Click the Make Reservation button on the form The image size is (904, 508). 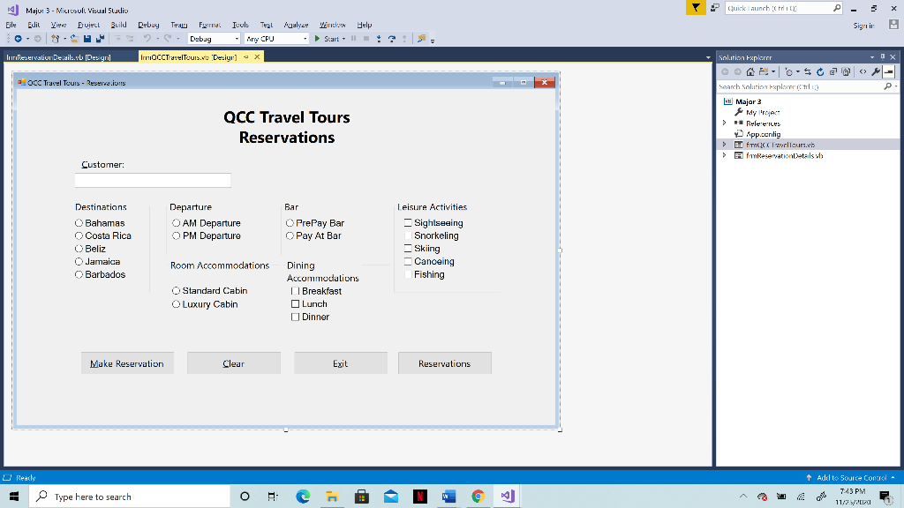(127, 363)
